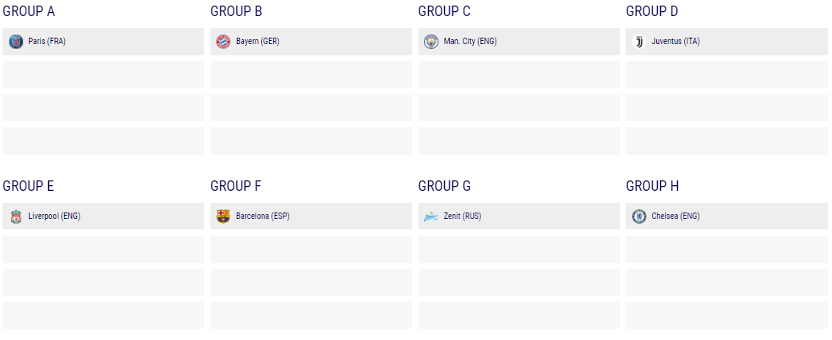Click the Chelsea club crest
The height and width of the screenshot is (340, 832).
pyautogui.click(x=639, y=217)
